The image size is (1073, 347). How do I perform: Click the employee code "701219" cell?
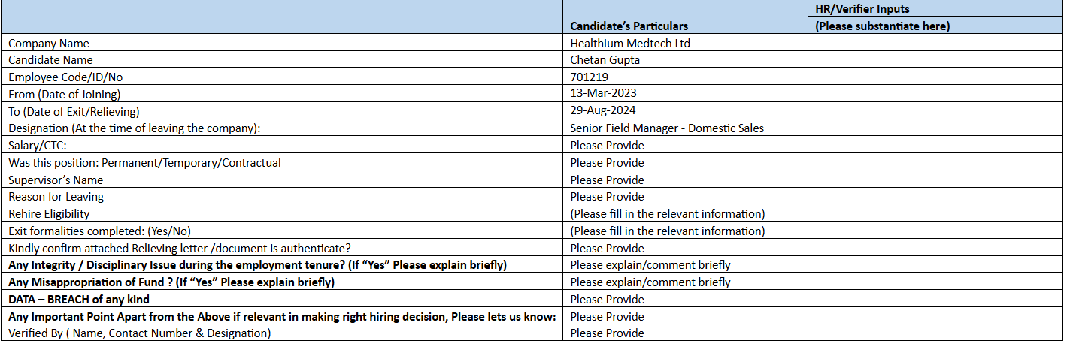click(x=590, y=77)
